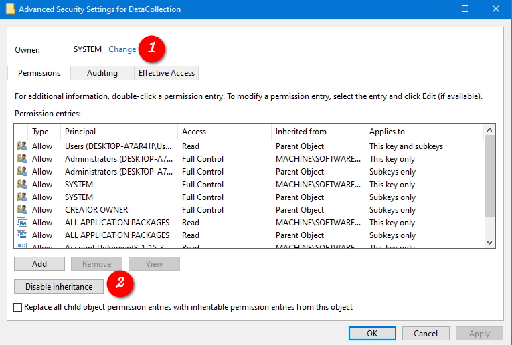Select SYSTEM principal with MACHINE\SOFTWARE inheritance
Image resolution: width=512 pixels, height=345 pixels.
79,185
